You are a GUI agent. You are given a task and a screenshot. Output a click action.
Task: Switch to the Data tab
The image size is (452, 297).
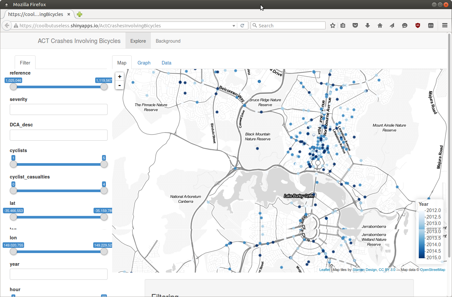tap(166, 63)
